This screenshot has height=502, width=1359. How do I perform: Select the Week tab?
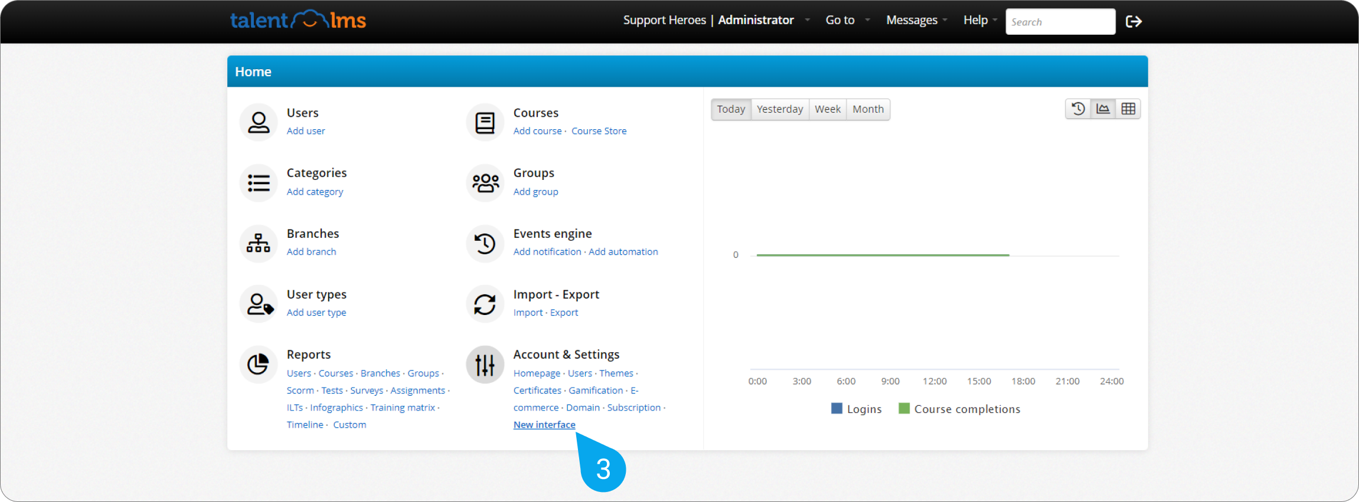(828, 109)
